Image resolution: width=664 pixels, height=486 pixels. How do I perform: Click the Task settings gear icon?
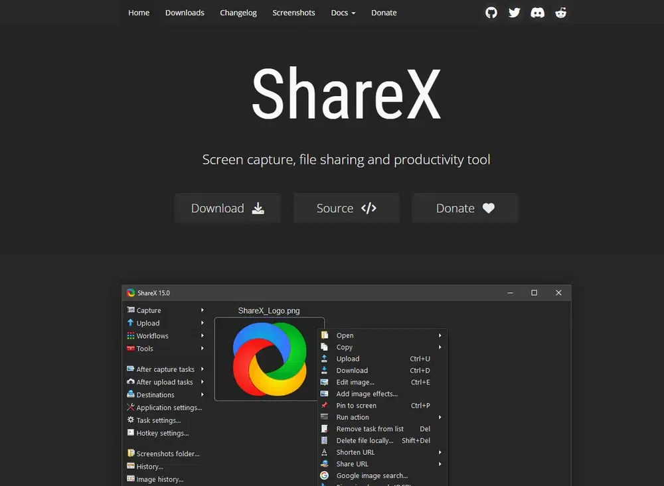click(x=131, y=420)
